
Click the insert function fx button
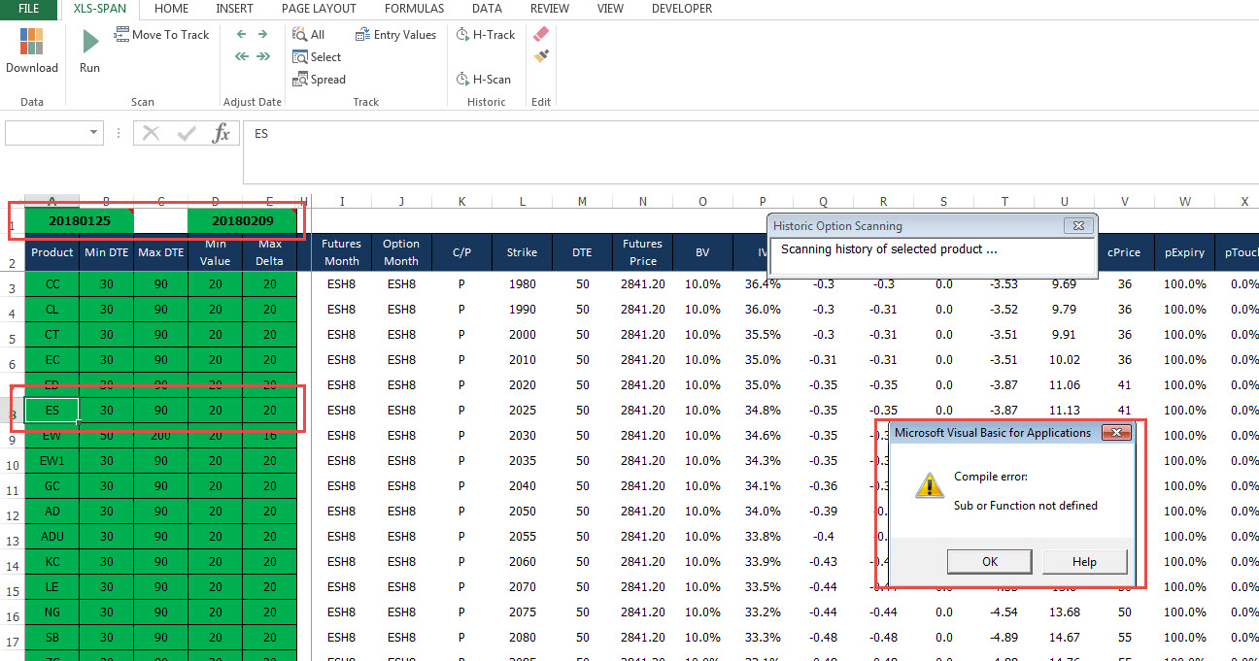(x=221, y=133)
